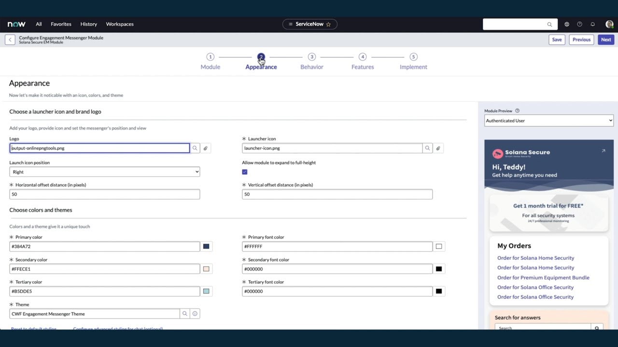
Task: Expand preview using arrow icon
Action: [604, 151]
